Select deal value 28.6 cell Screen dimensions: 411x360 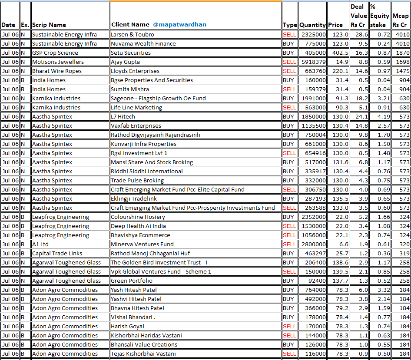(359, 35)
